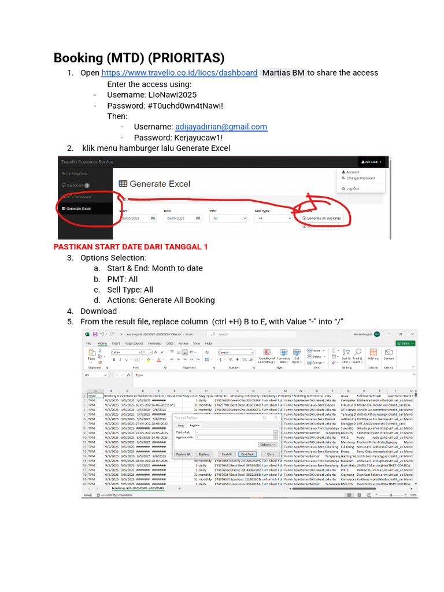Click the AutoSum sigma icon
The image size is (444, 592).
pyautogui.click(x=334, y=351)
